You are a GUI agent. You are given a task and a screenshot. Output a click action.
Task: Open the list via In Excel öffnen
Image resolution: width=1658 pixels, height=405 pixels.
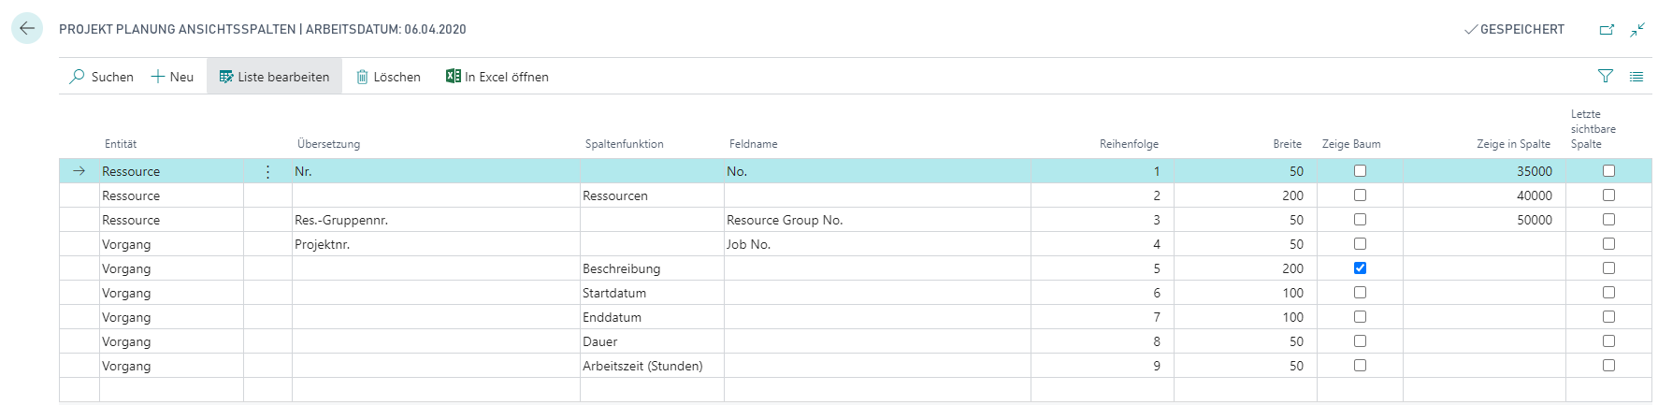(497, 77)
